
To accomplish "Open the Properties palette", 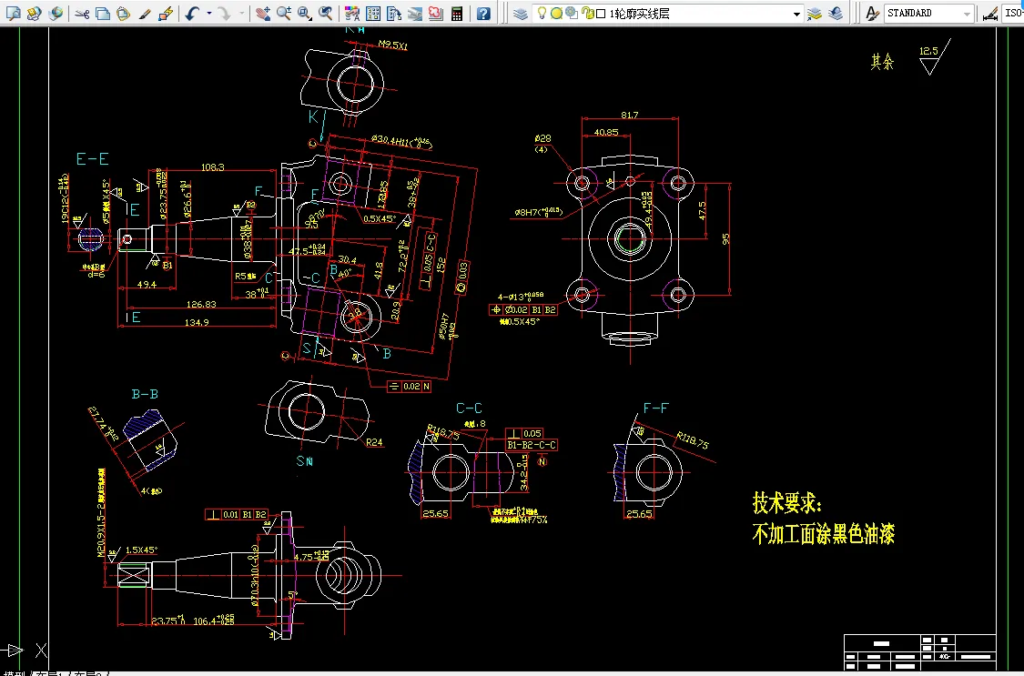I will coord(352,13).
